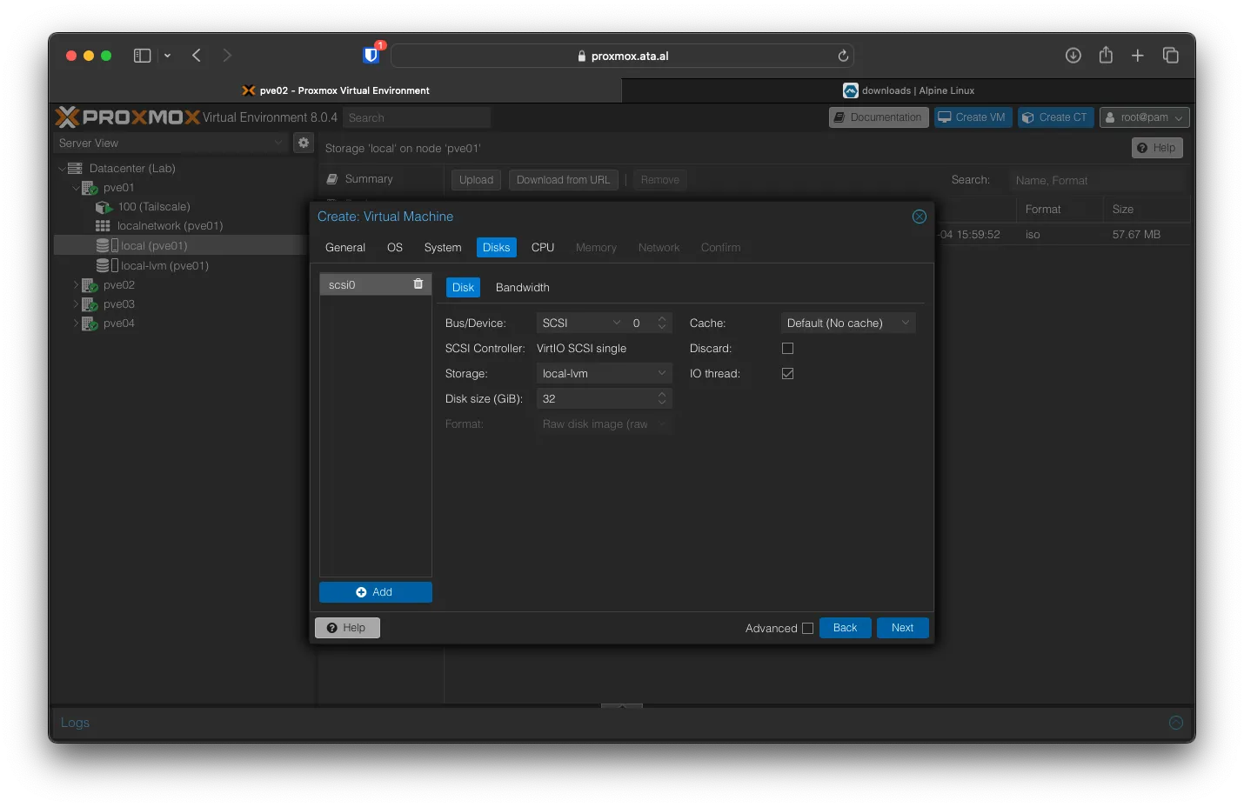The image size is (1244, 807).
Task: Open the Documentation button
Action: point(879,117)
